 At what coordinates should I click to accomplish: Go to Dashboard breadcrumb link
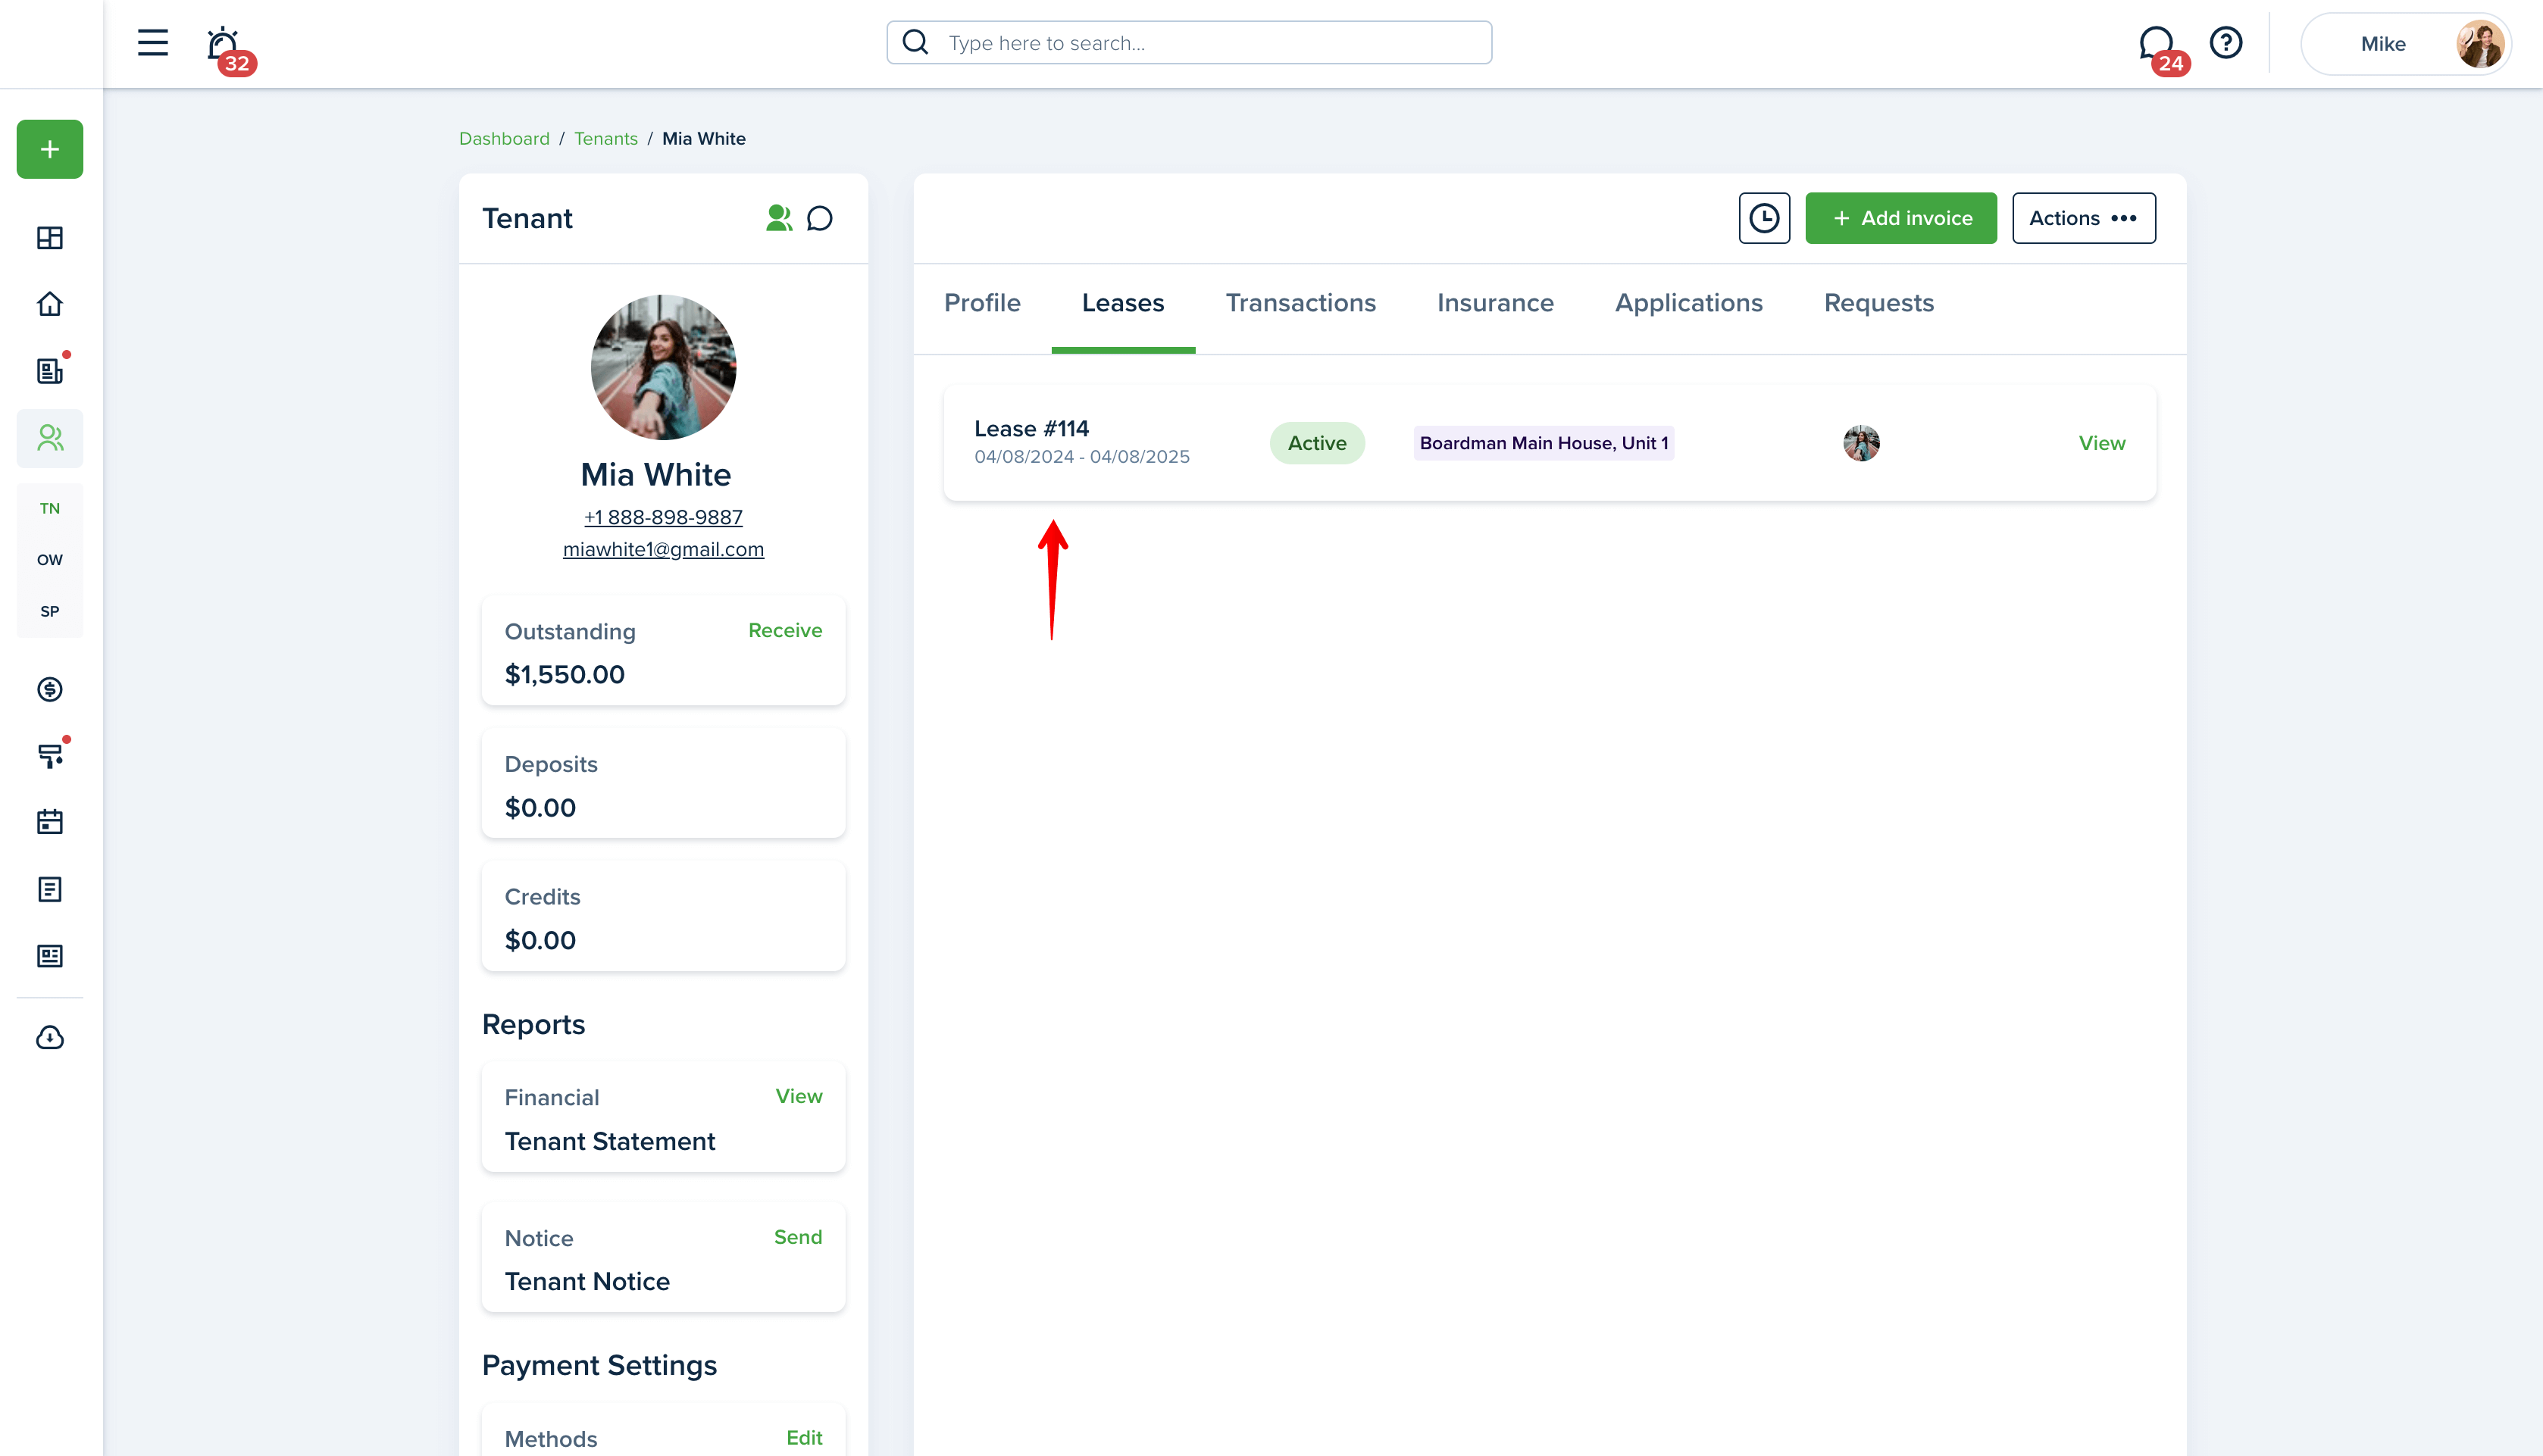[x=504, y=138]
